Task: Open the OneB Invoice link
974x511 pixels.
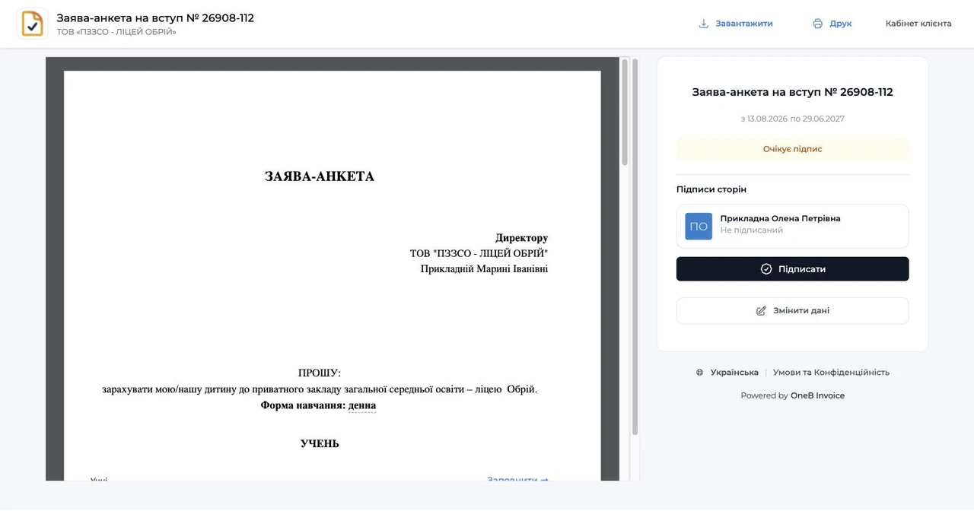Action: click(817, 395)
